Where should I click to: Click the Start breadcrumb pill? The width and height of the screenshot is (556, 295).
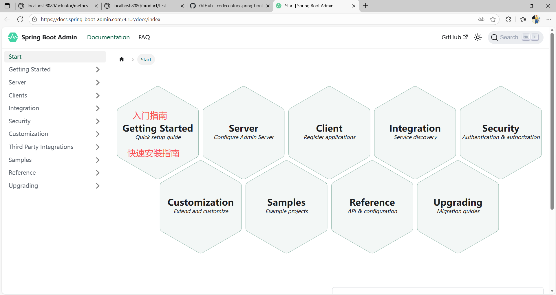(146, 60)
